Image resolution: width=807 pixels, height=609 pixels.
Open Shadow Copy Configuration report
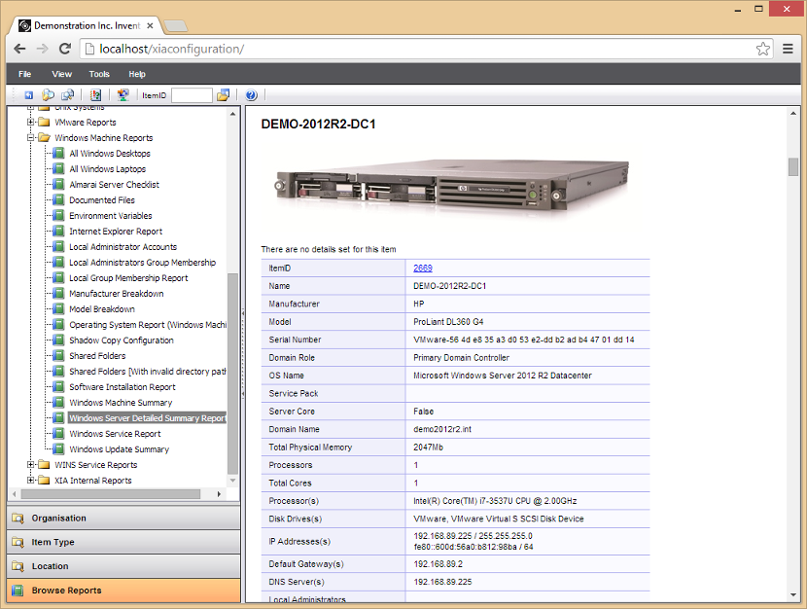pyautogui.click(x=122, y=340)
